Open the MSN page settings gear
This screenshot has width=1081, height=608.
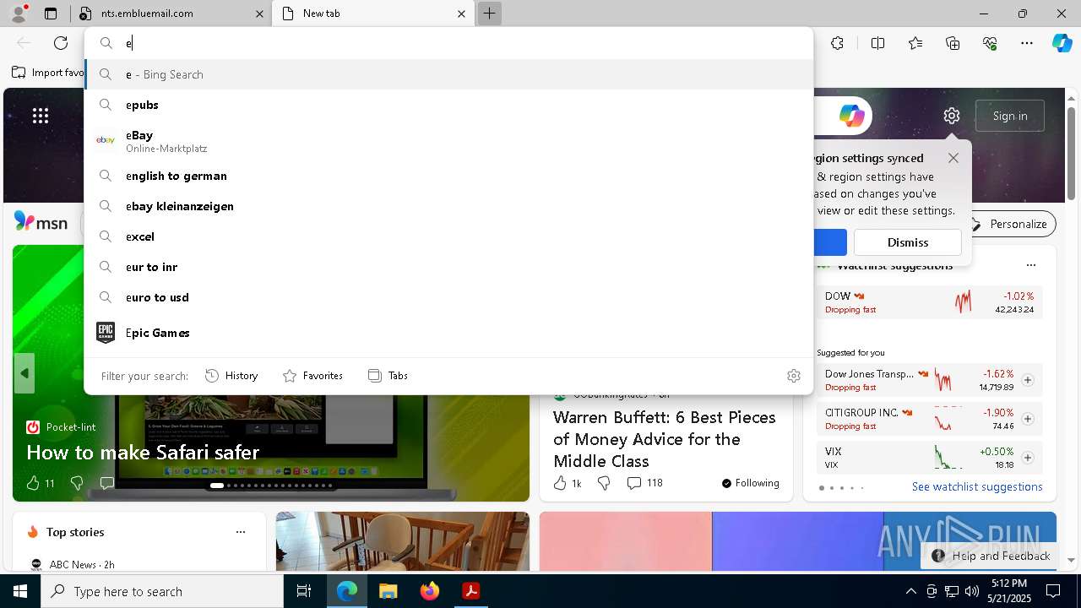(x=952, y=116)
